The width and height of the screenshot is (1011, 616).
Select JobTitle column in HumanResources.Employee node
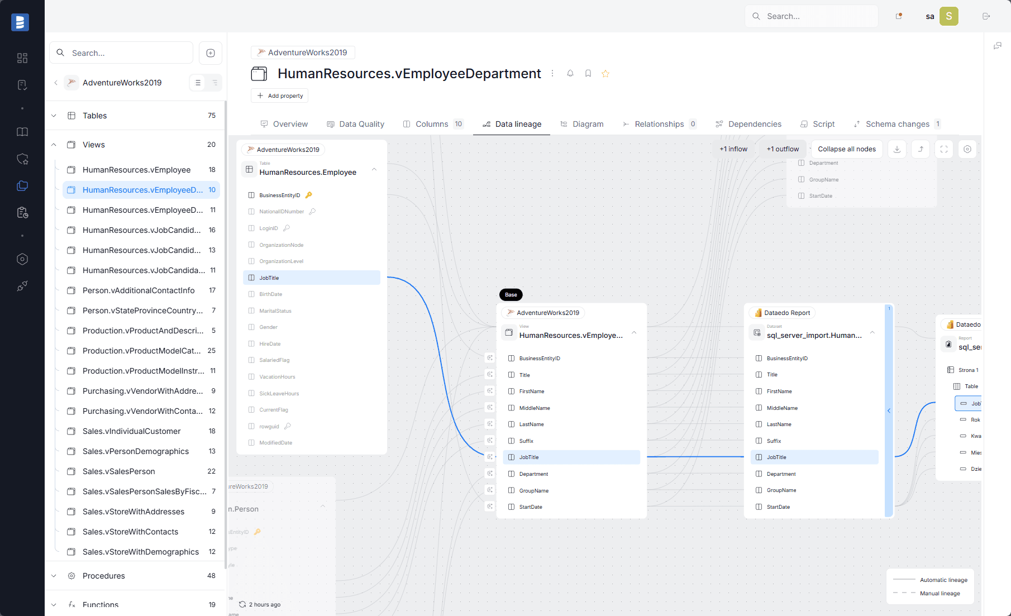[x=312, y=278]
